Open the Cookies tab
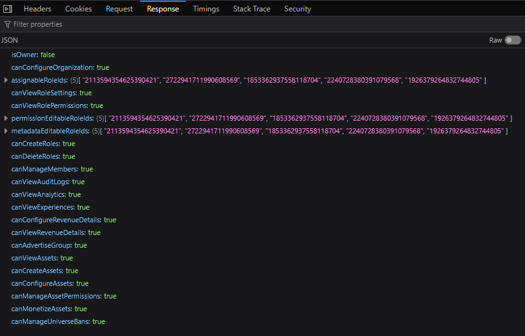The image size is (525, 336). click(78, 9)
